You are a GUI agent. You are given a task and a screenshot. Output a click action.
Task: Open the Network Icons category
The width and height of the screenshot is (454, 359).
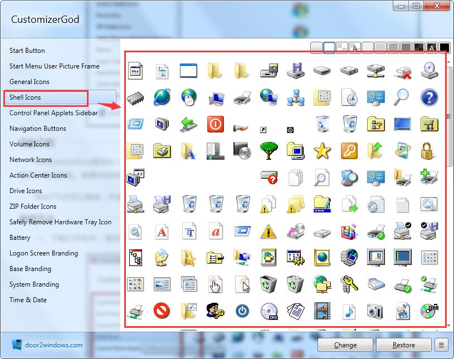31,160
